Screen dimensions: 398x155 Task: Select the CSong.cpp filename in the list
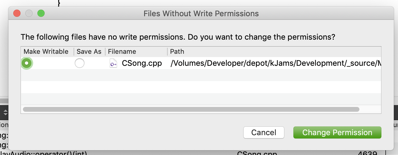142,63
